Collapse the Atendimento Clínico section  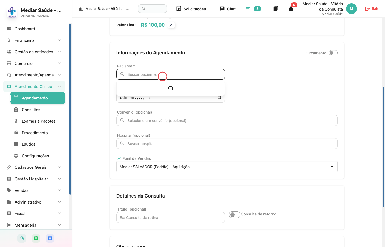pyautogui.click(x=34, y=86)
